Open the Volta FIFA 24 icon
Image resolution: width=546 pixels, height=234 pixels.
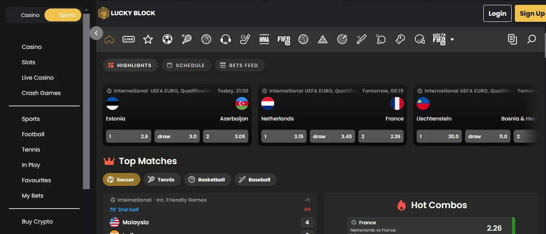[x=439, y=39]
